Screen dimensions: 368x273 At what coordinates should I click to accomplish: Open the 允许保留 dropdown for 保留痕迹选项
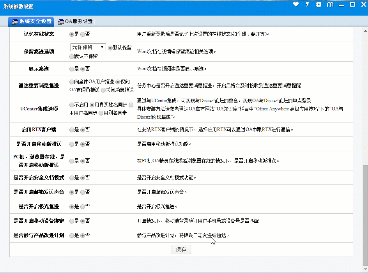[x=88, y=47]
